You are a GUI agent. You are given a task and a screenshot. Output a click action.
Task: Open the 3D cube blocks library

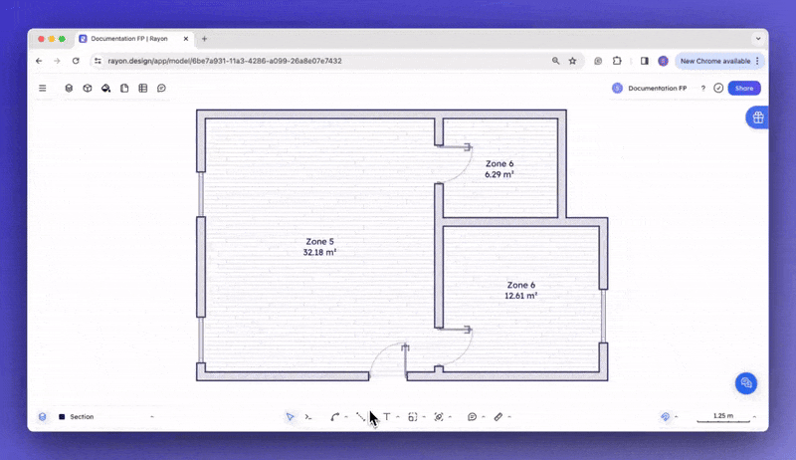pos(88,89)
